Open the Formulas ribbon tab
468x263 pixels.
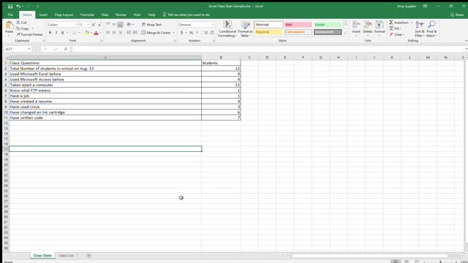[87, 15]
